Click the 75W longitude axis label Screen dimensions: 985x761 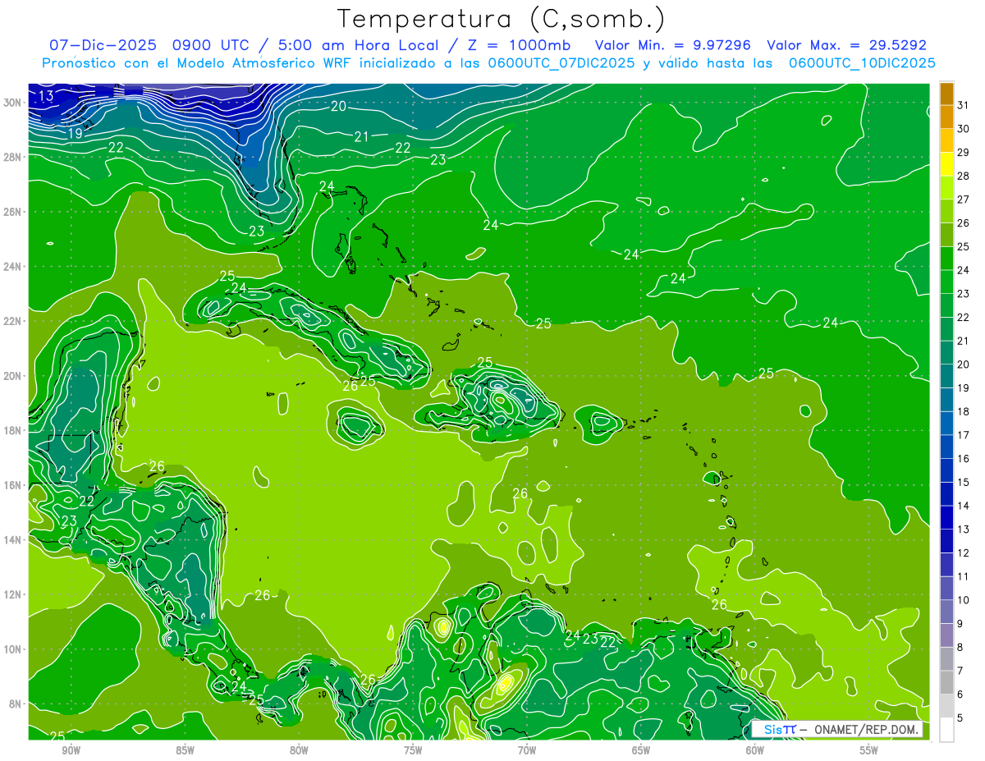point(413,750)
